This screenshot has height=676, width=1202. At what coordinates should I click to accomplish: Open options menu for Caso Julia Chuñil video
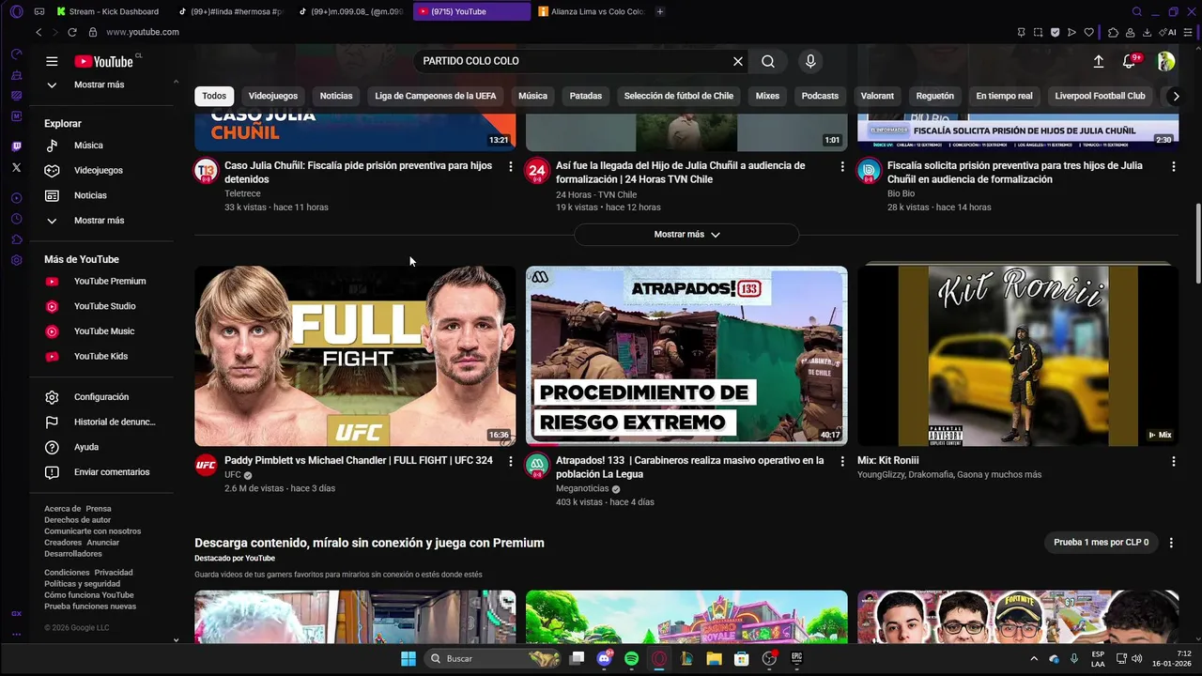(511, 166)
